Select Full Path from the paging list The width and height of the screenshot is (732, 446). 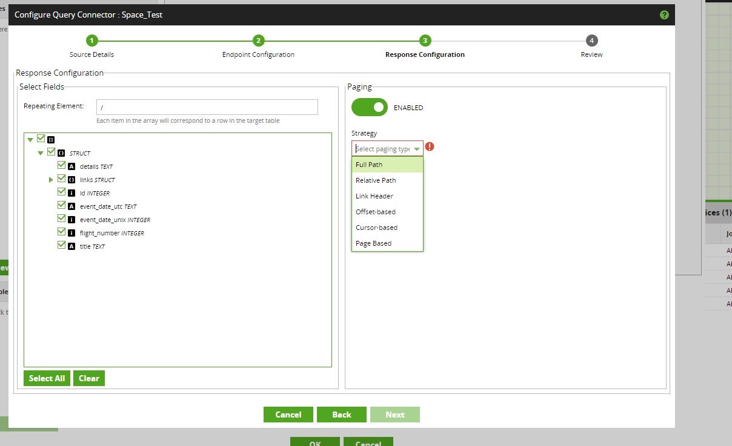coord(369,164)
